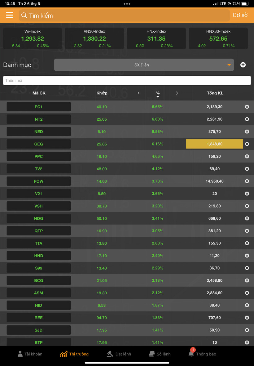
Task: Tap the highlighted GEG volume cell
Action: pyautogui.click(x=215, y=144)
